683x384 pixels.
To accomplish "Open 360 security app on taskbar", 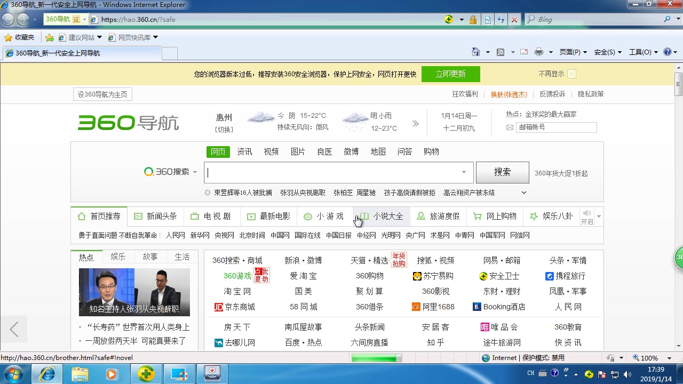I will pyautogui.click(x=146, y=374).
